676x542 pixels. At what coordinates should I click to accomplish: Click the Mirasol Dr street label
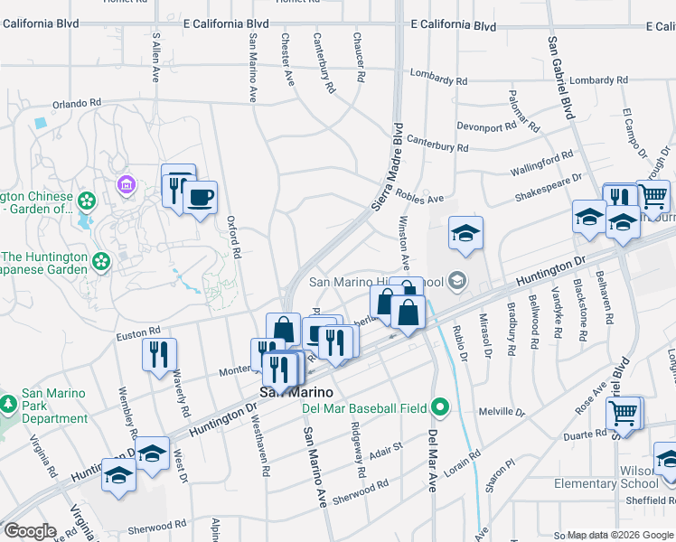pyautogui.click(x=485, y=335)
